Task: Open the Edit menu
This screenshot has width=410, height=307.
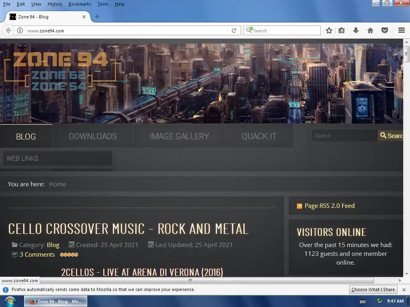Action: (x=21, y=4)
